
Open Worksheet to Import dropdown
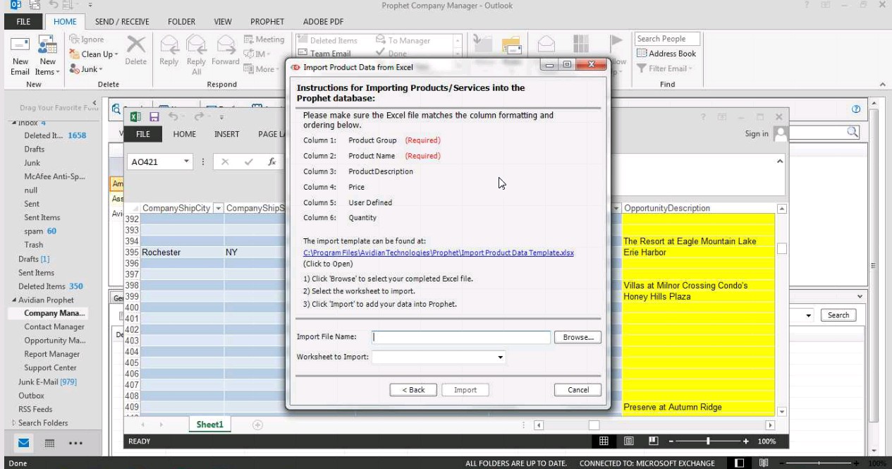coord(501,358)
